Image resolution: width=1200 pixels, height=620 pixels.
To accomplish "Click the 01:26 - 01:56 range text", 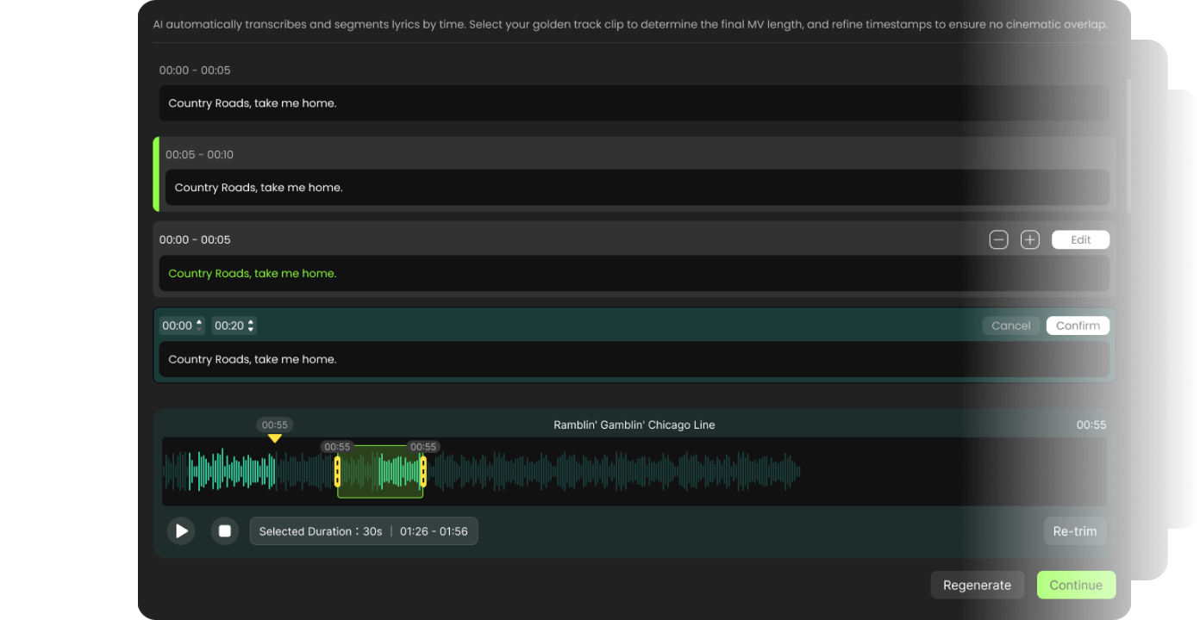I will [x=434, y=531].
